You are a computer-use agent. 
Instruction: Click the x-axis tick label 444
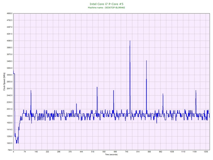[81, 152]
